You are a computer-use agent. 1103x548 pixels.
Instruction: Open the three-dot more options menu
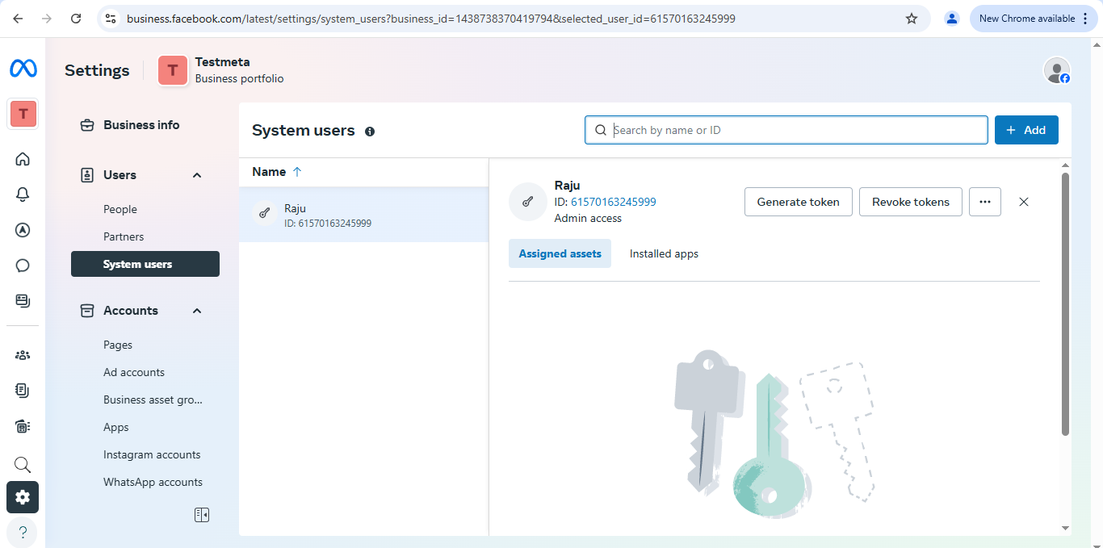pos(984,202)
